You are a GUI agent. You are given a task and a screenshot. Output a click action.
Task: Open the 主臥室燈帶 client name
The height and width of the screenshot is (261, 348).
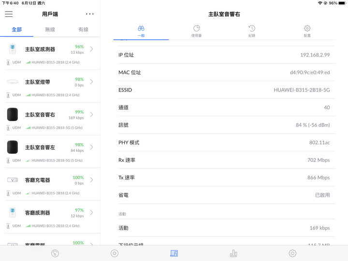[38, 82]
